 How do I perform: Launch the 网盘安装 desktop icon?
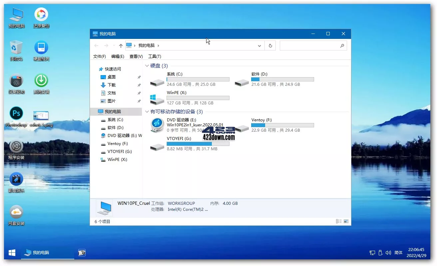click(16, 211)
